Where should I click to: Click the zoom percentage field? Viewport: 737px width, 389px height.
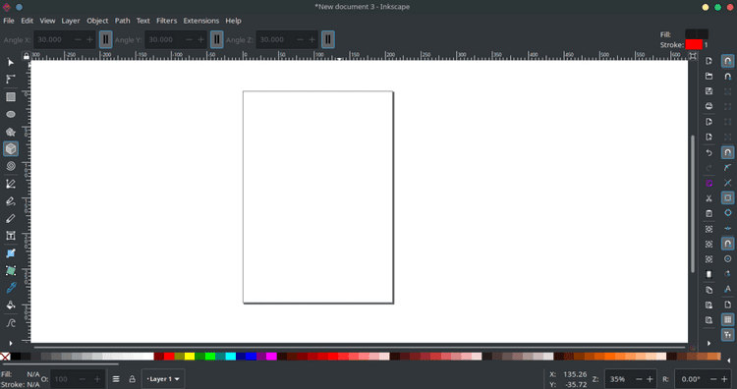click(x=618, y=379)
